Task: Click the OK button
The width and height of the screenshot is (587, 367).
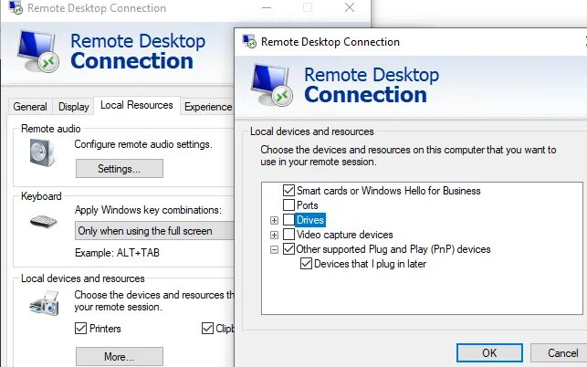Action: [x=489, y=352]
